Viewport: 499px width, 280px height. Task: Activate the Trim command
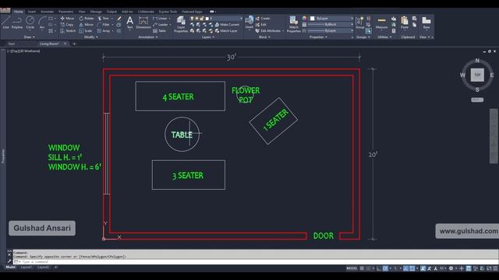pyautogui.click(x=103, y=19)
